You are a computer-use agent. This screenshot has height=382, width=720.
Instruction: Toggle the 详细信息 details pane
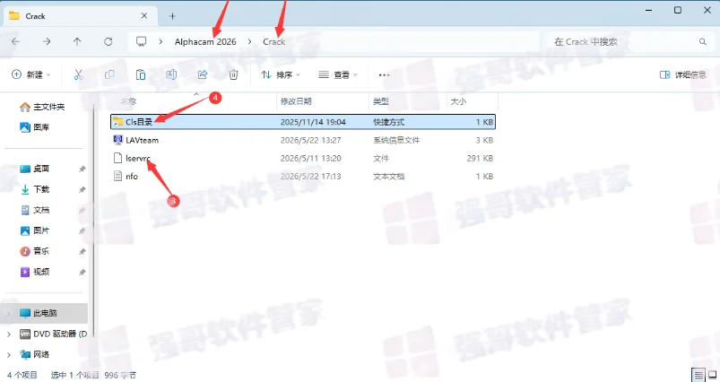pyautogui.click(x=683, y=74)
